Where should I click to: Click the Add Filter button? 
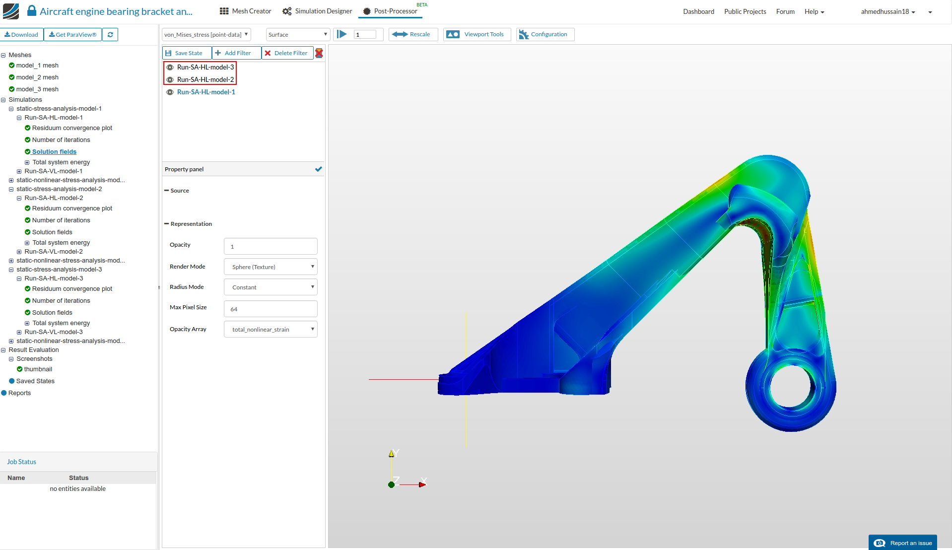click(x=236, y=53)
